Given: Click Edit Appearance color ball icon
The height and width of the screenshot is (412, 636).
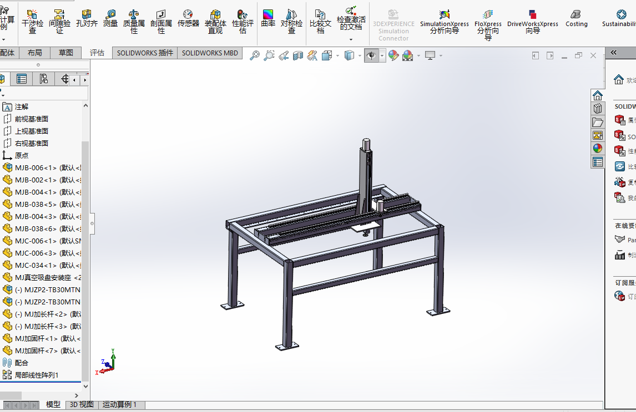Looking at the screenshot, I should pos(393,55).
